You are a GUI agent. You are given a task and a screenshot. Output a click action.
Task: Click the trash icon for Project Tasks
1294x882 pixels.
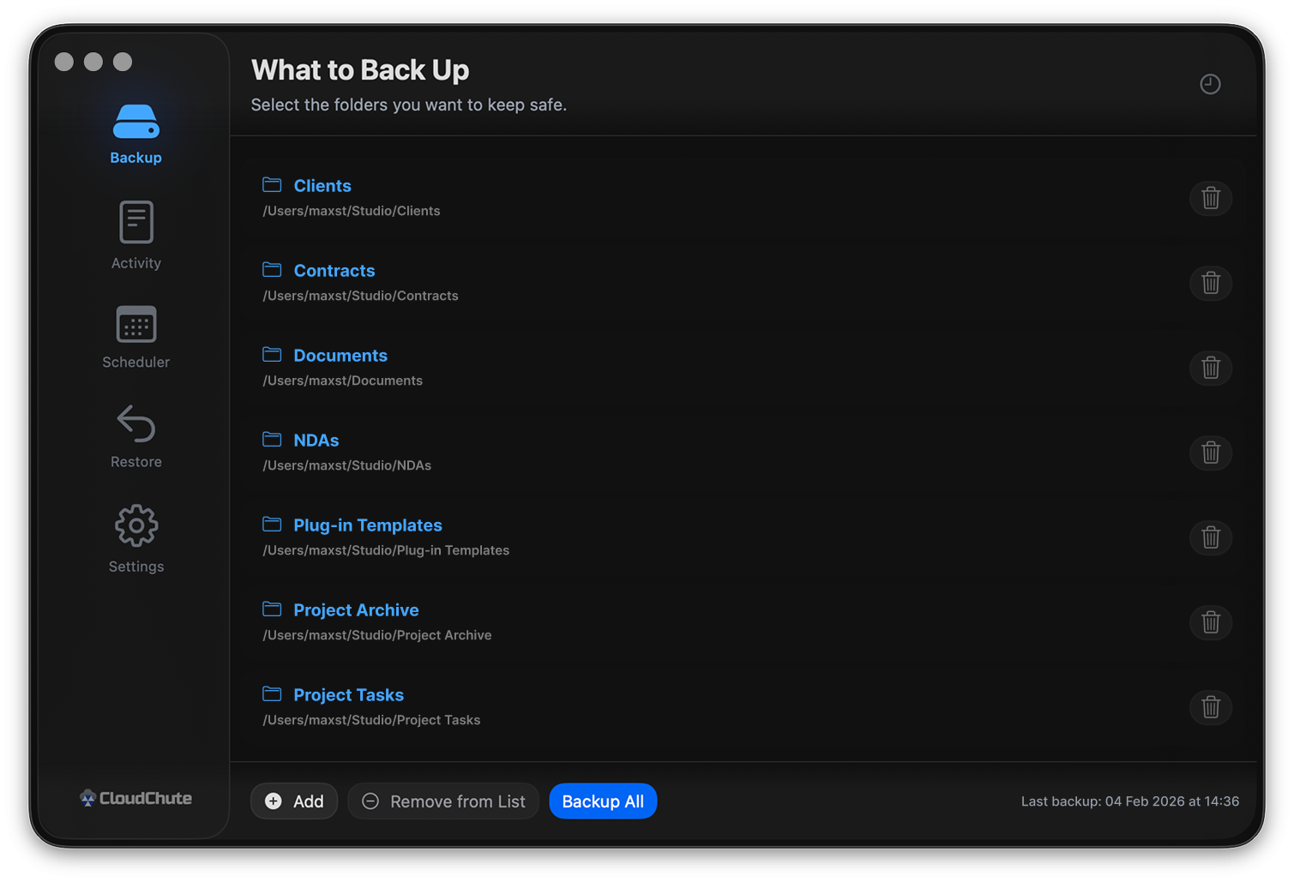tap(1210, 707)
